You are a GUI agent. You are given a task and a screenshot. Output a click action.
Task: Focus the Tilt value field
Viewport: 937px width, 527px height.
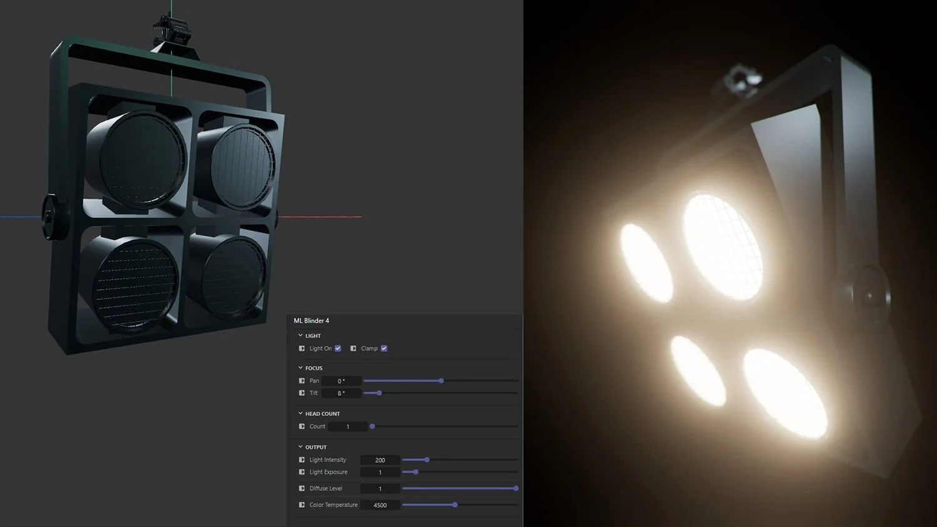(341, 393)
